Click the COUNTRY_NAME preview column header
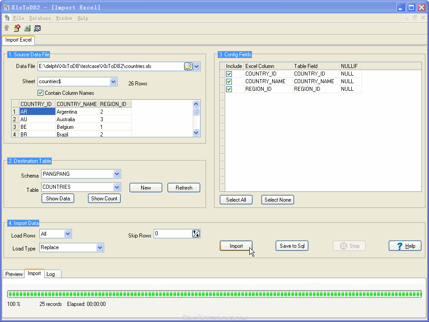Screen dimensions: 429x322 (x=77, y=104)
